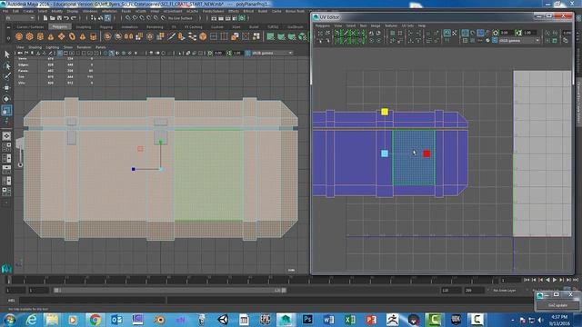The width and height of the screenshot is (582, 327).
Task: Toggle viewport color management beside sRGB gamma
Action: [247, 53]
